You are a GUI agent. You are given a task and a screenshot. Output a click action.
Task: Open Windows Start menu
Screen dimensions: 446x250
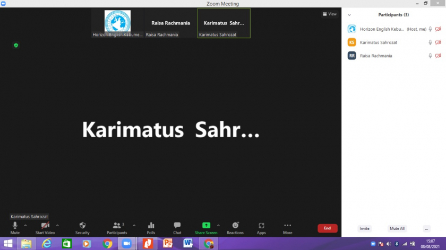pyautogui.click(x=8, y=244)
